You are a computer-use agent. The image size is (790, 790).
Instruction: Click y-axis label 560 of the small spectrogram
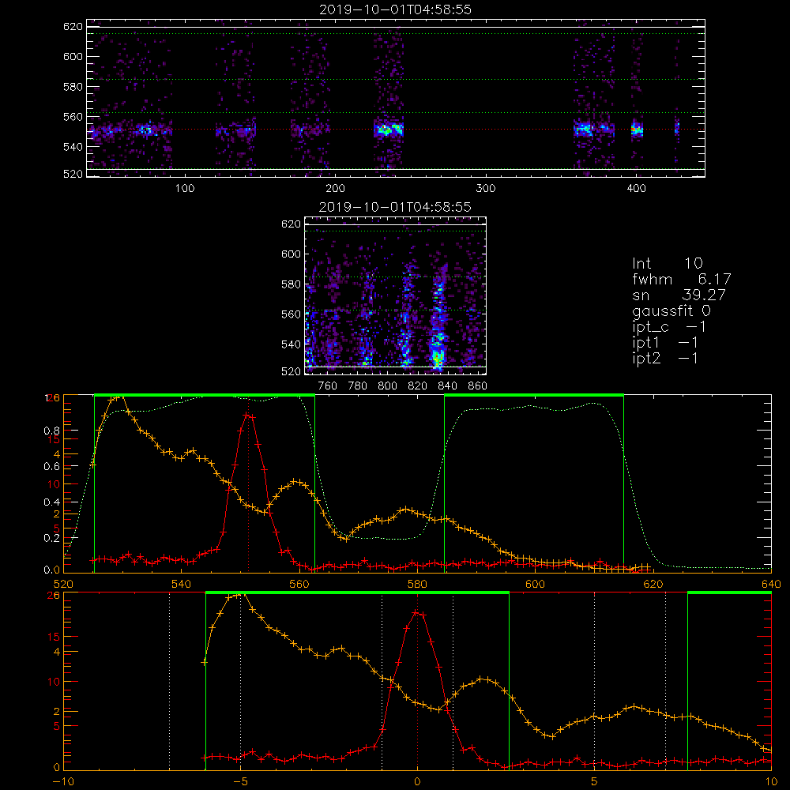coord(292,314)
